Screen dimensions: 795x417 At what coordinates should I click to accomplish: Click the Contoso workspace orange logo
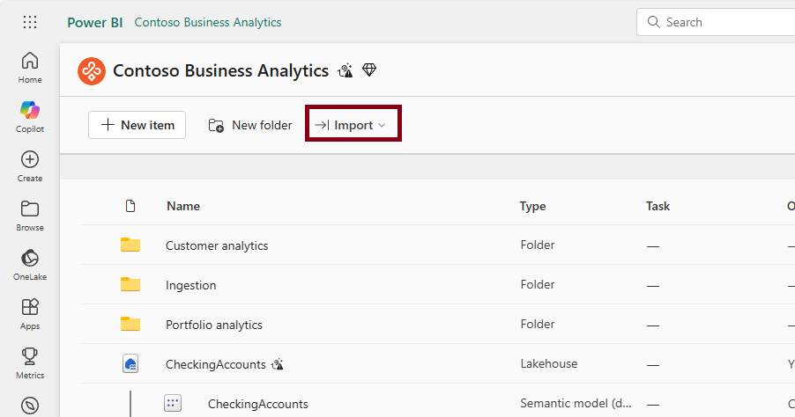(92, 71)
